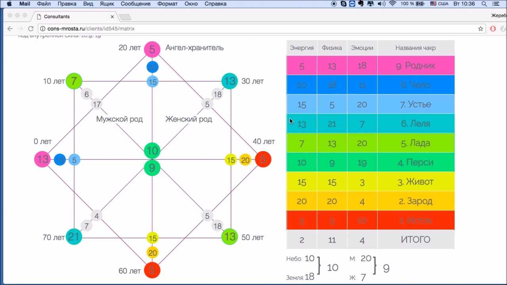Open the США input source flag menu
Image resolution: width=507 pixels, height=285 pixels.
[433, 4]
